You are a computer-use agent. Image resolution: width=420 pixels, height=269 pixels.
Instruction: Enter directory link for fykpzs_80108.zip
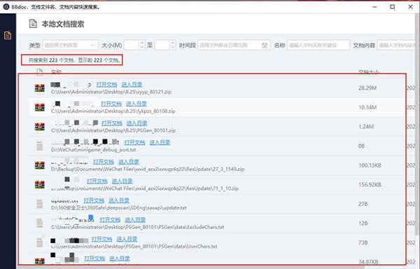pos(136,104)
